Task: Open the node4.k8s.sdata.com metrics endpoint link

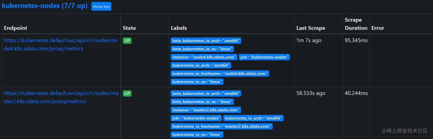Action: (61, 44)
